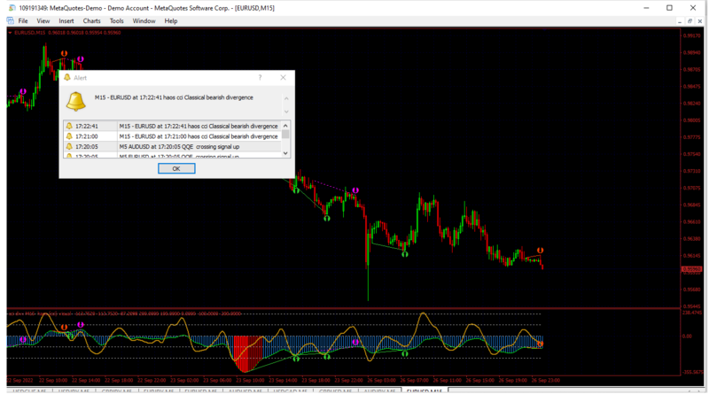Click the magenta divergence arrow near 23 Sep 22:00 on price chart
Screen dimensions: 709x402
355,190
